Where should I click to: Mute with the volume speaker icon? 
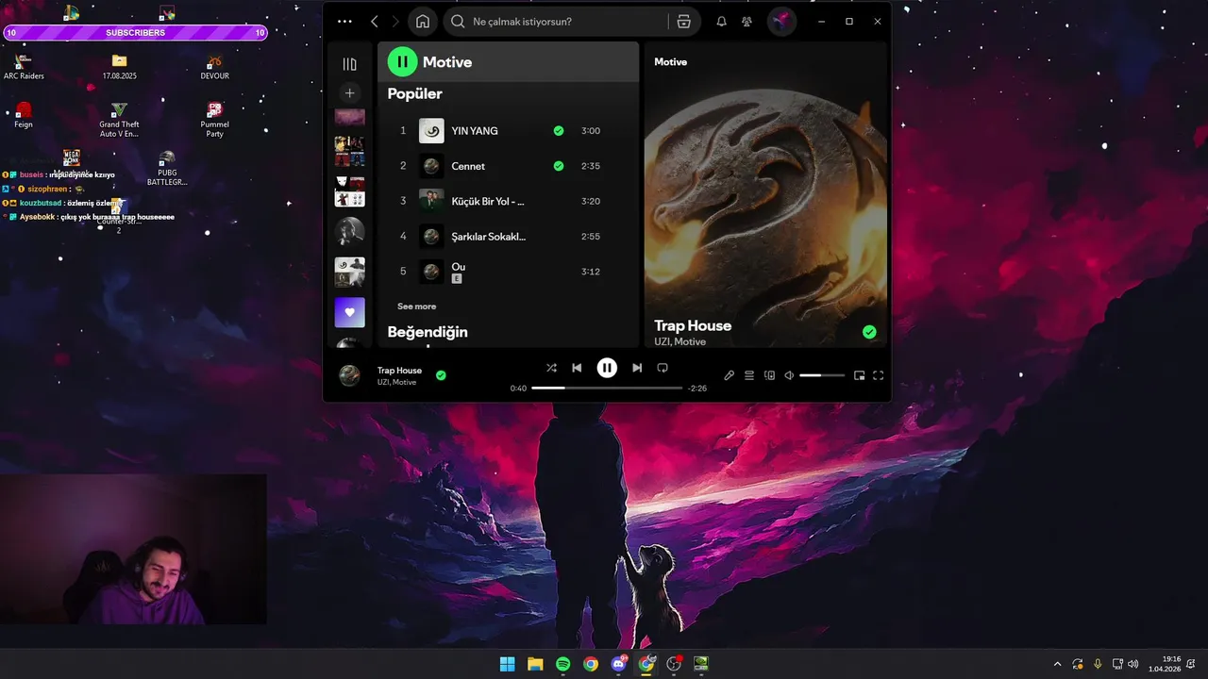click(789, 375)
